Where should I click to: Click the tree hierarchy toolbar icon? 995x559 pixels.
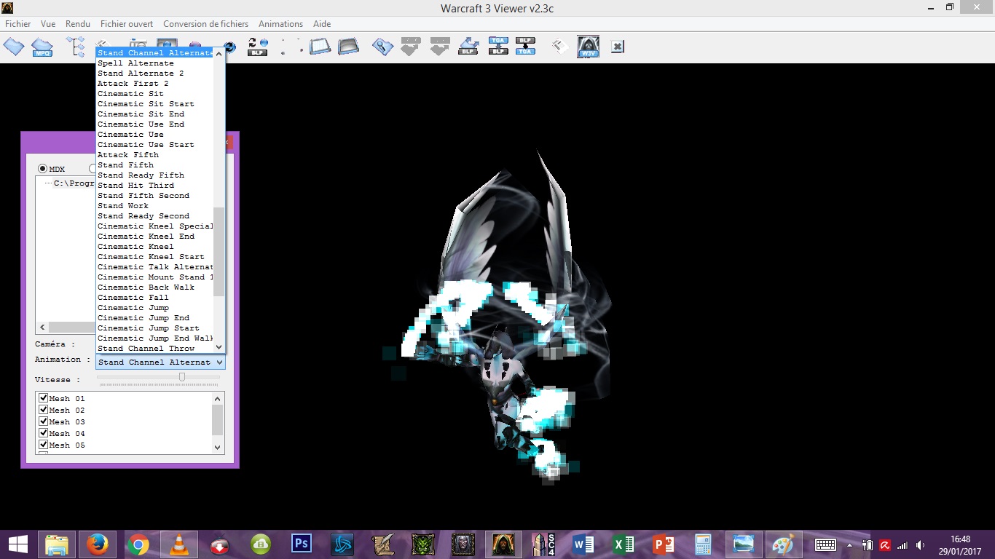(76, 47)
